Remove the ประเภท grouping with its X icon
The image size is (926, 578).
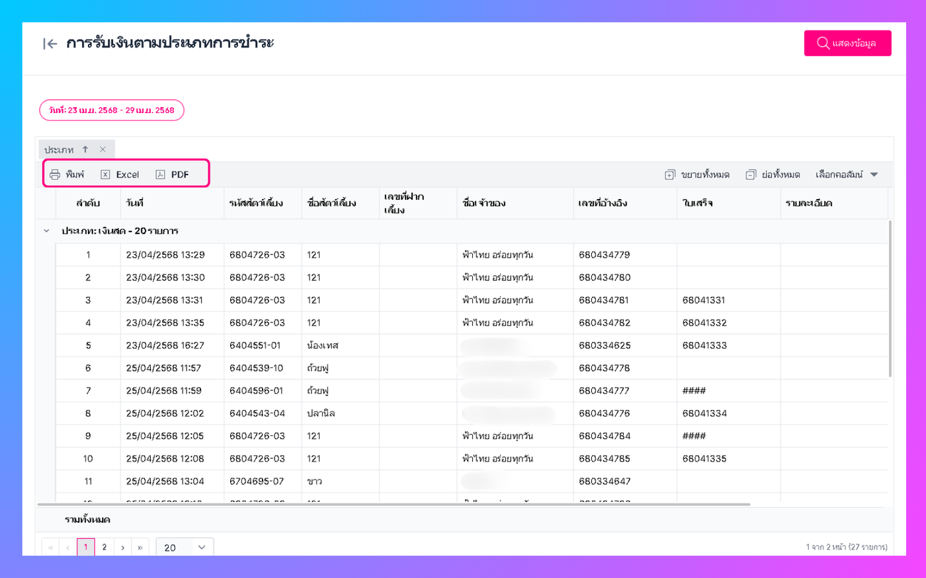[x=103, y=149]
